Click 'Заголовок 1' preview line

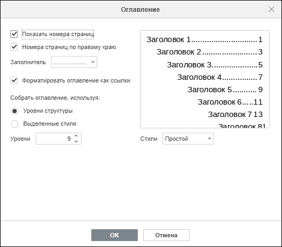point(204,39)
